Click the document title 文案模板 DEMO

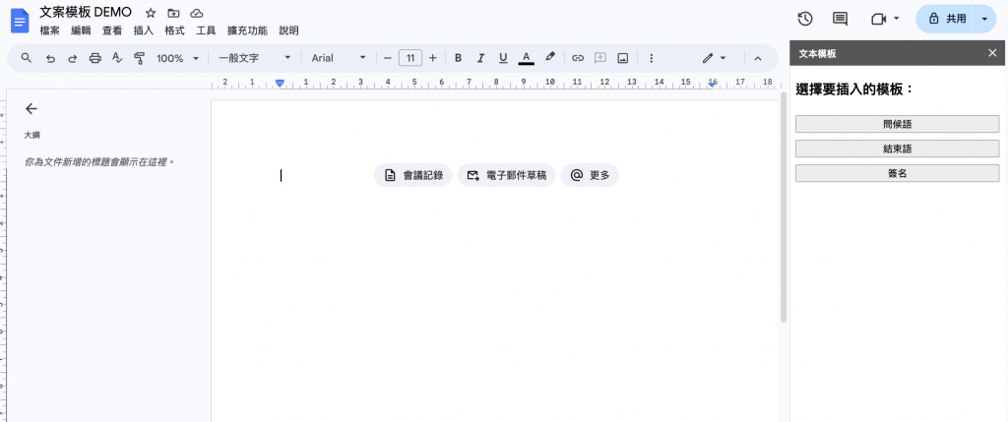click(86, 12)
